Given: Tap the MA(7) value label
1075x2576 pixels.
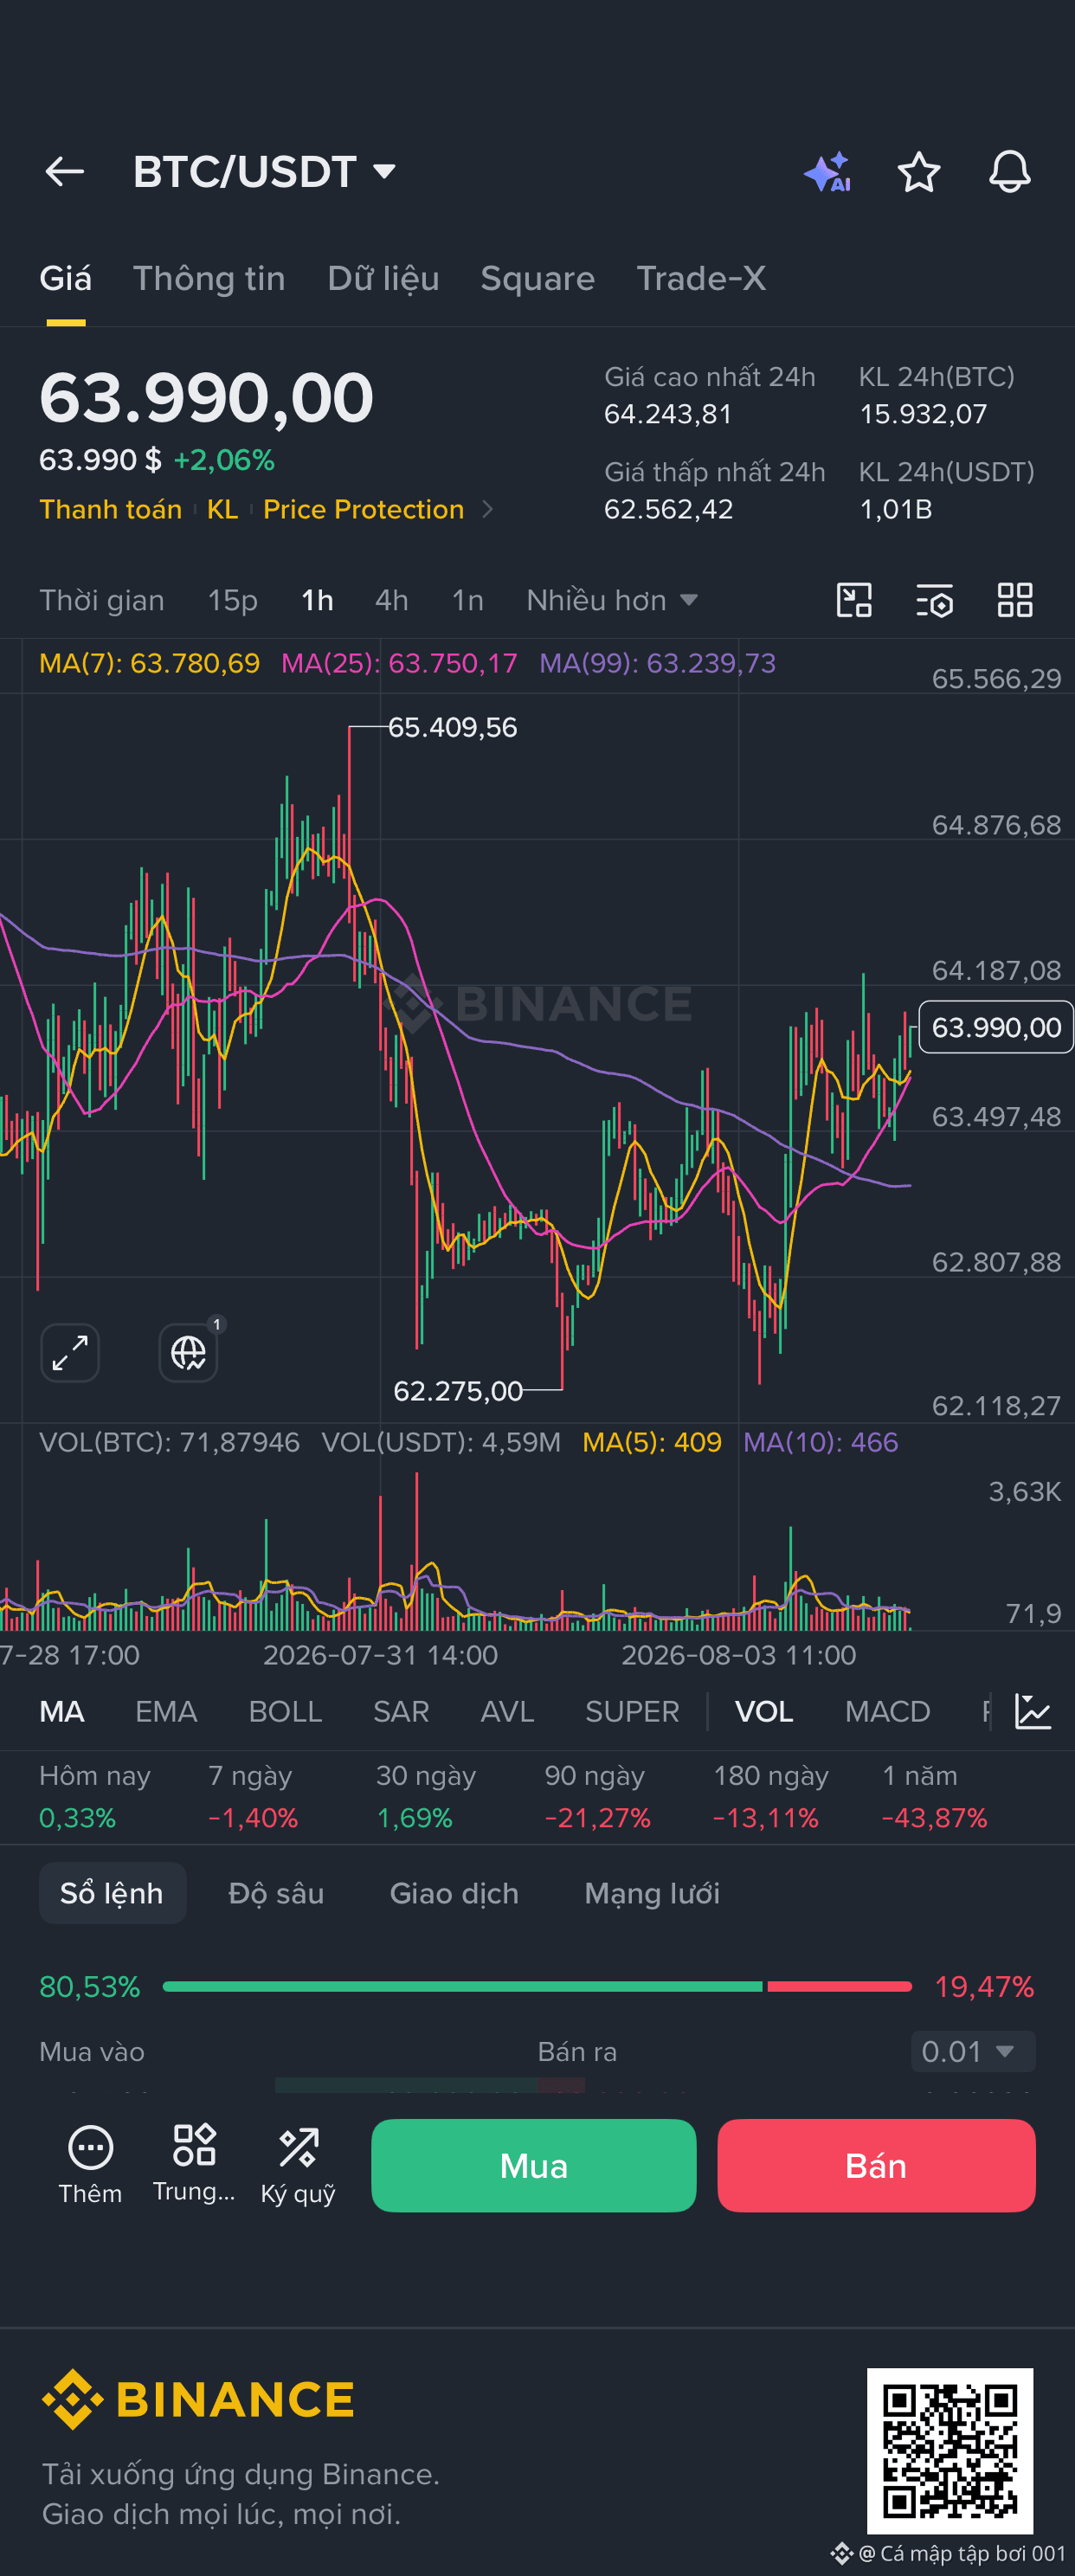Looking at the screenshot, I should point(149,663).
